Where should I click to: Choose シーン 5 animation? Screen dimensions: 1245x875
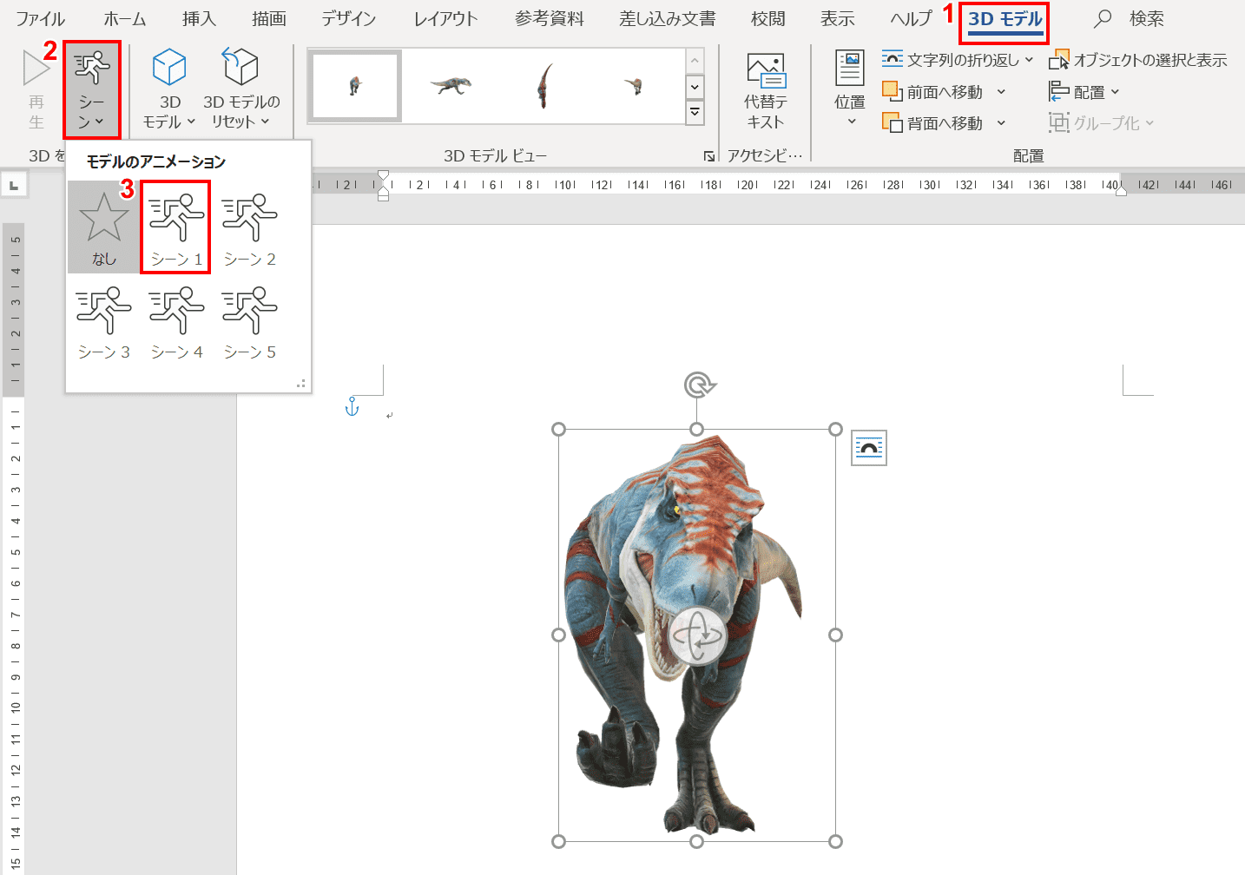pos(250,321)
